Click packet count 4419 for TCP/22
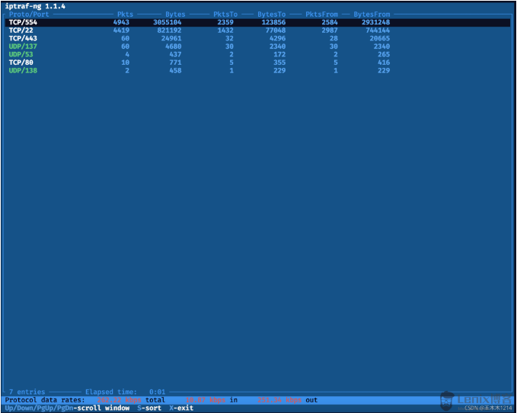 click(121, 30)
